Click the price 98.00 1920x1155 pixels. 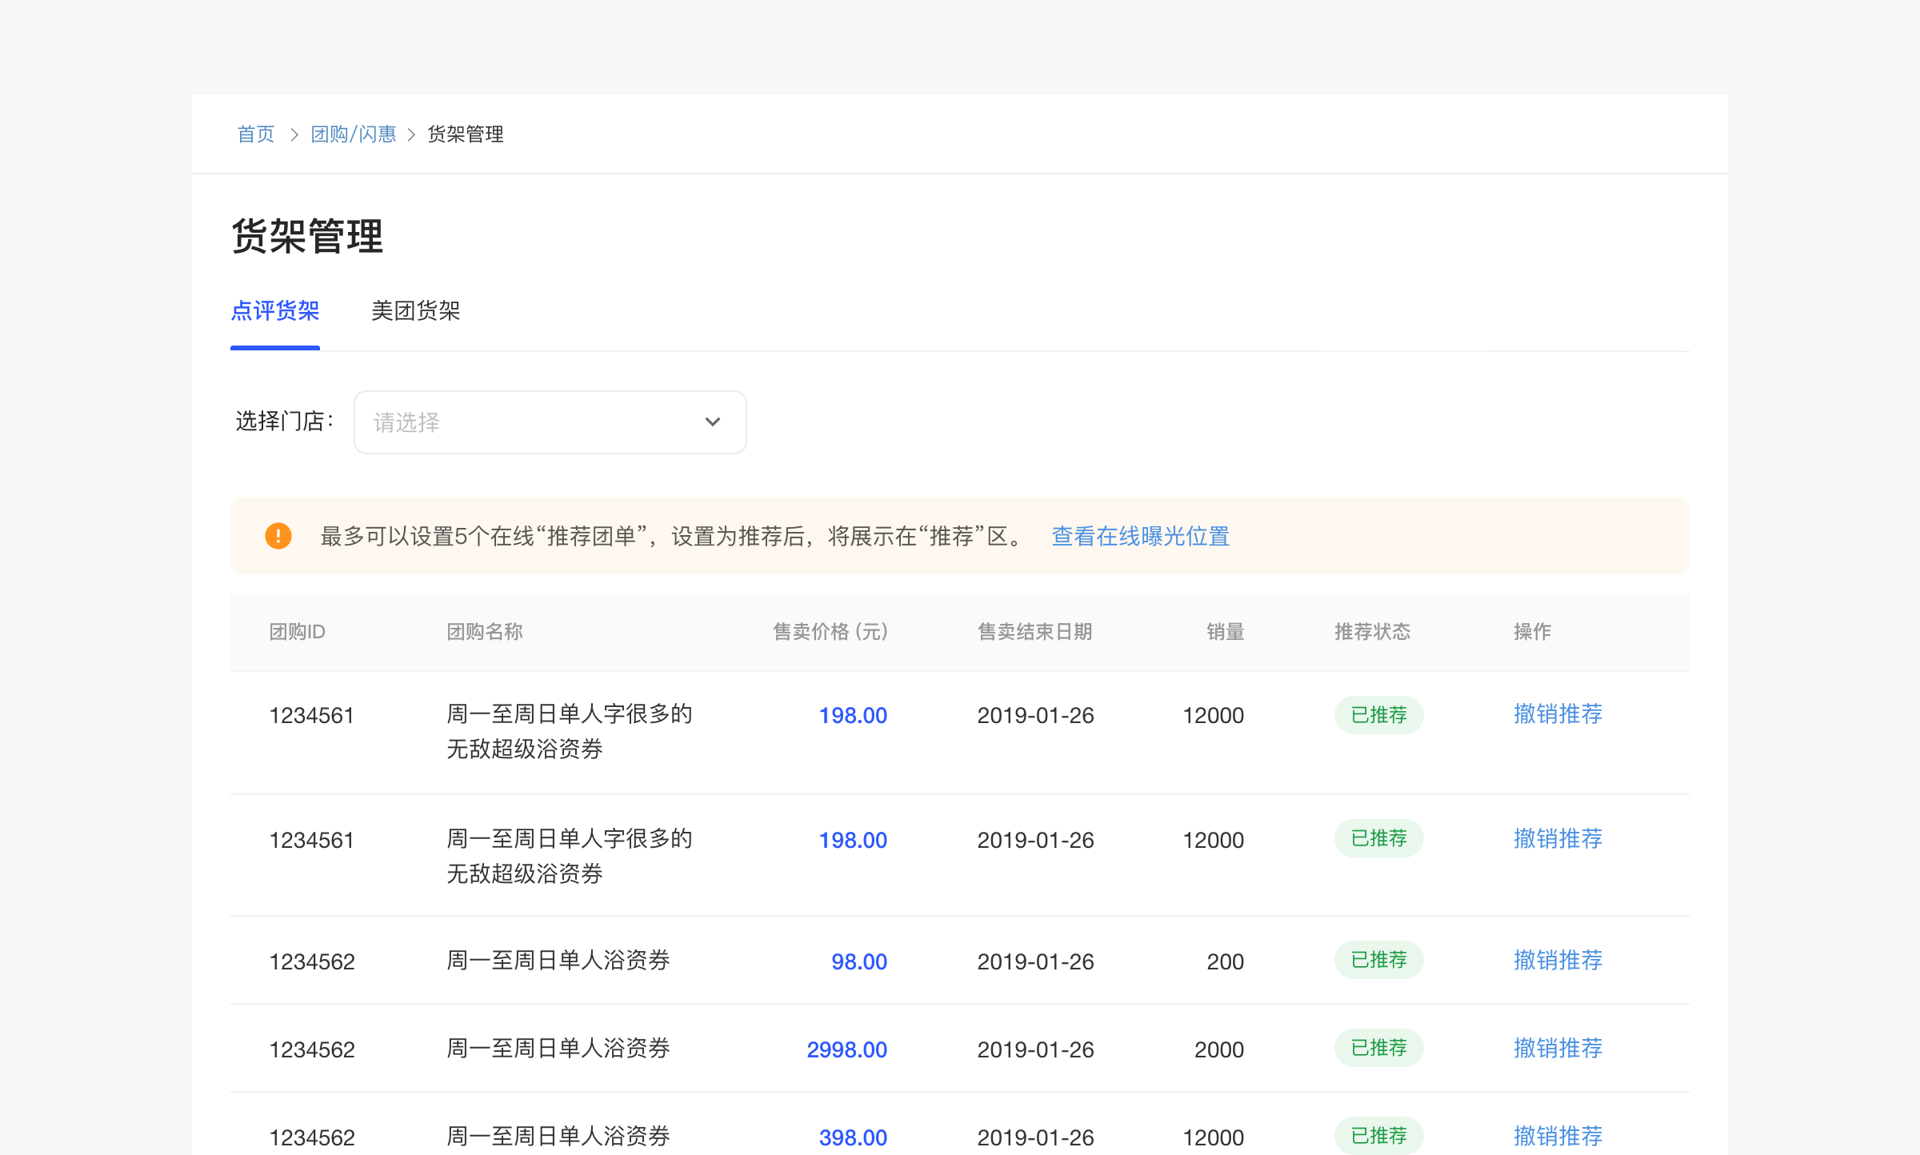tap(859, 962)
